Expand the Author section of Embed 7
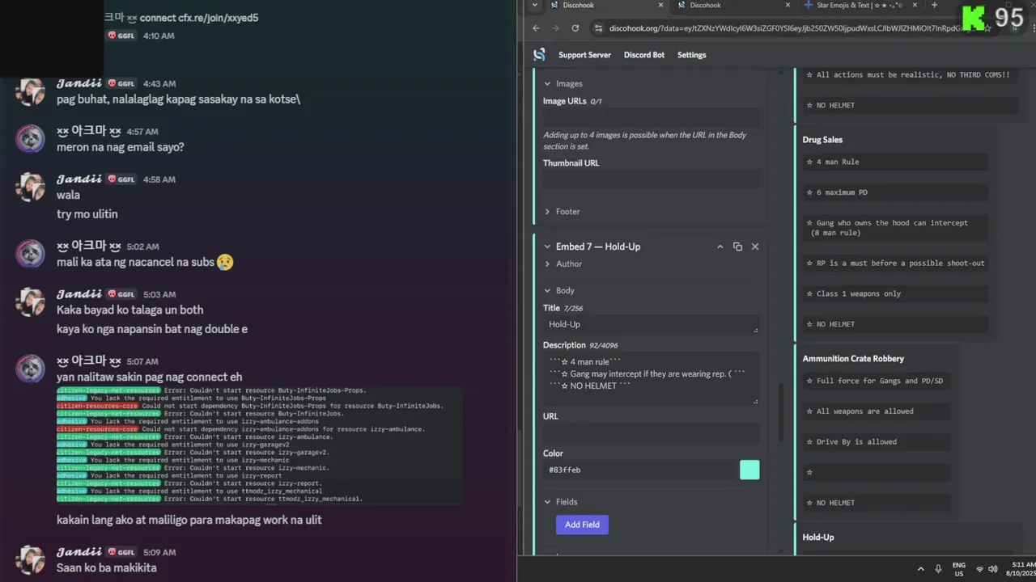 coord(563,264)
